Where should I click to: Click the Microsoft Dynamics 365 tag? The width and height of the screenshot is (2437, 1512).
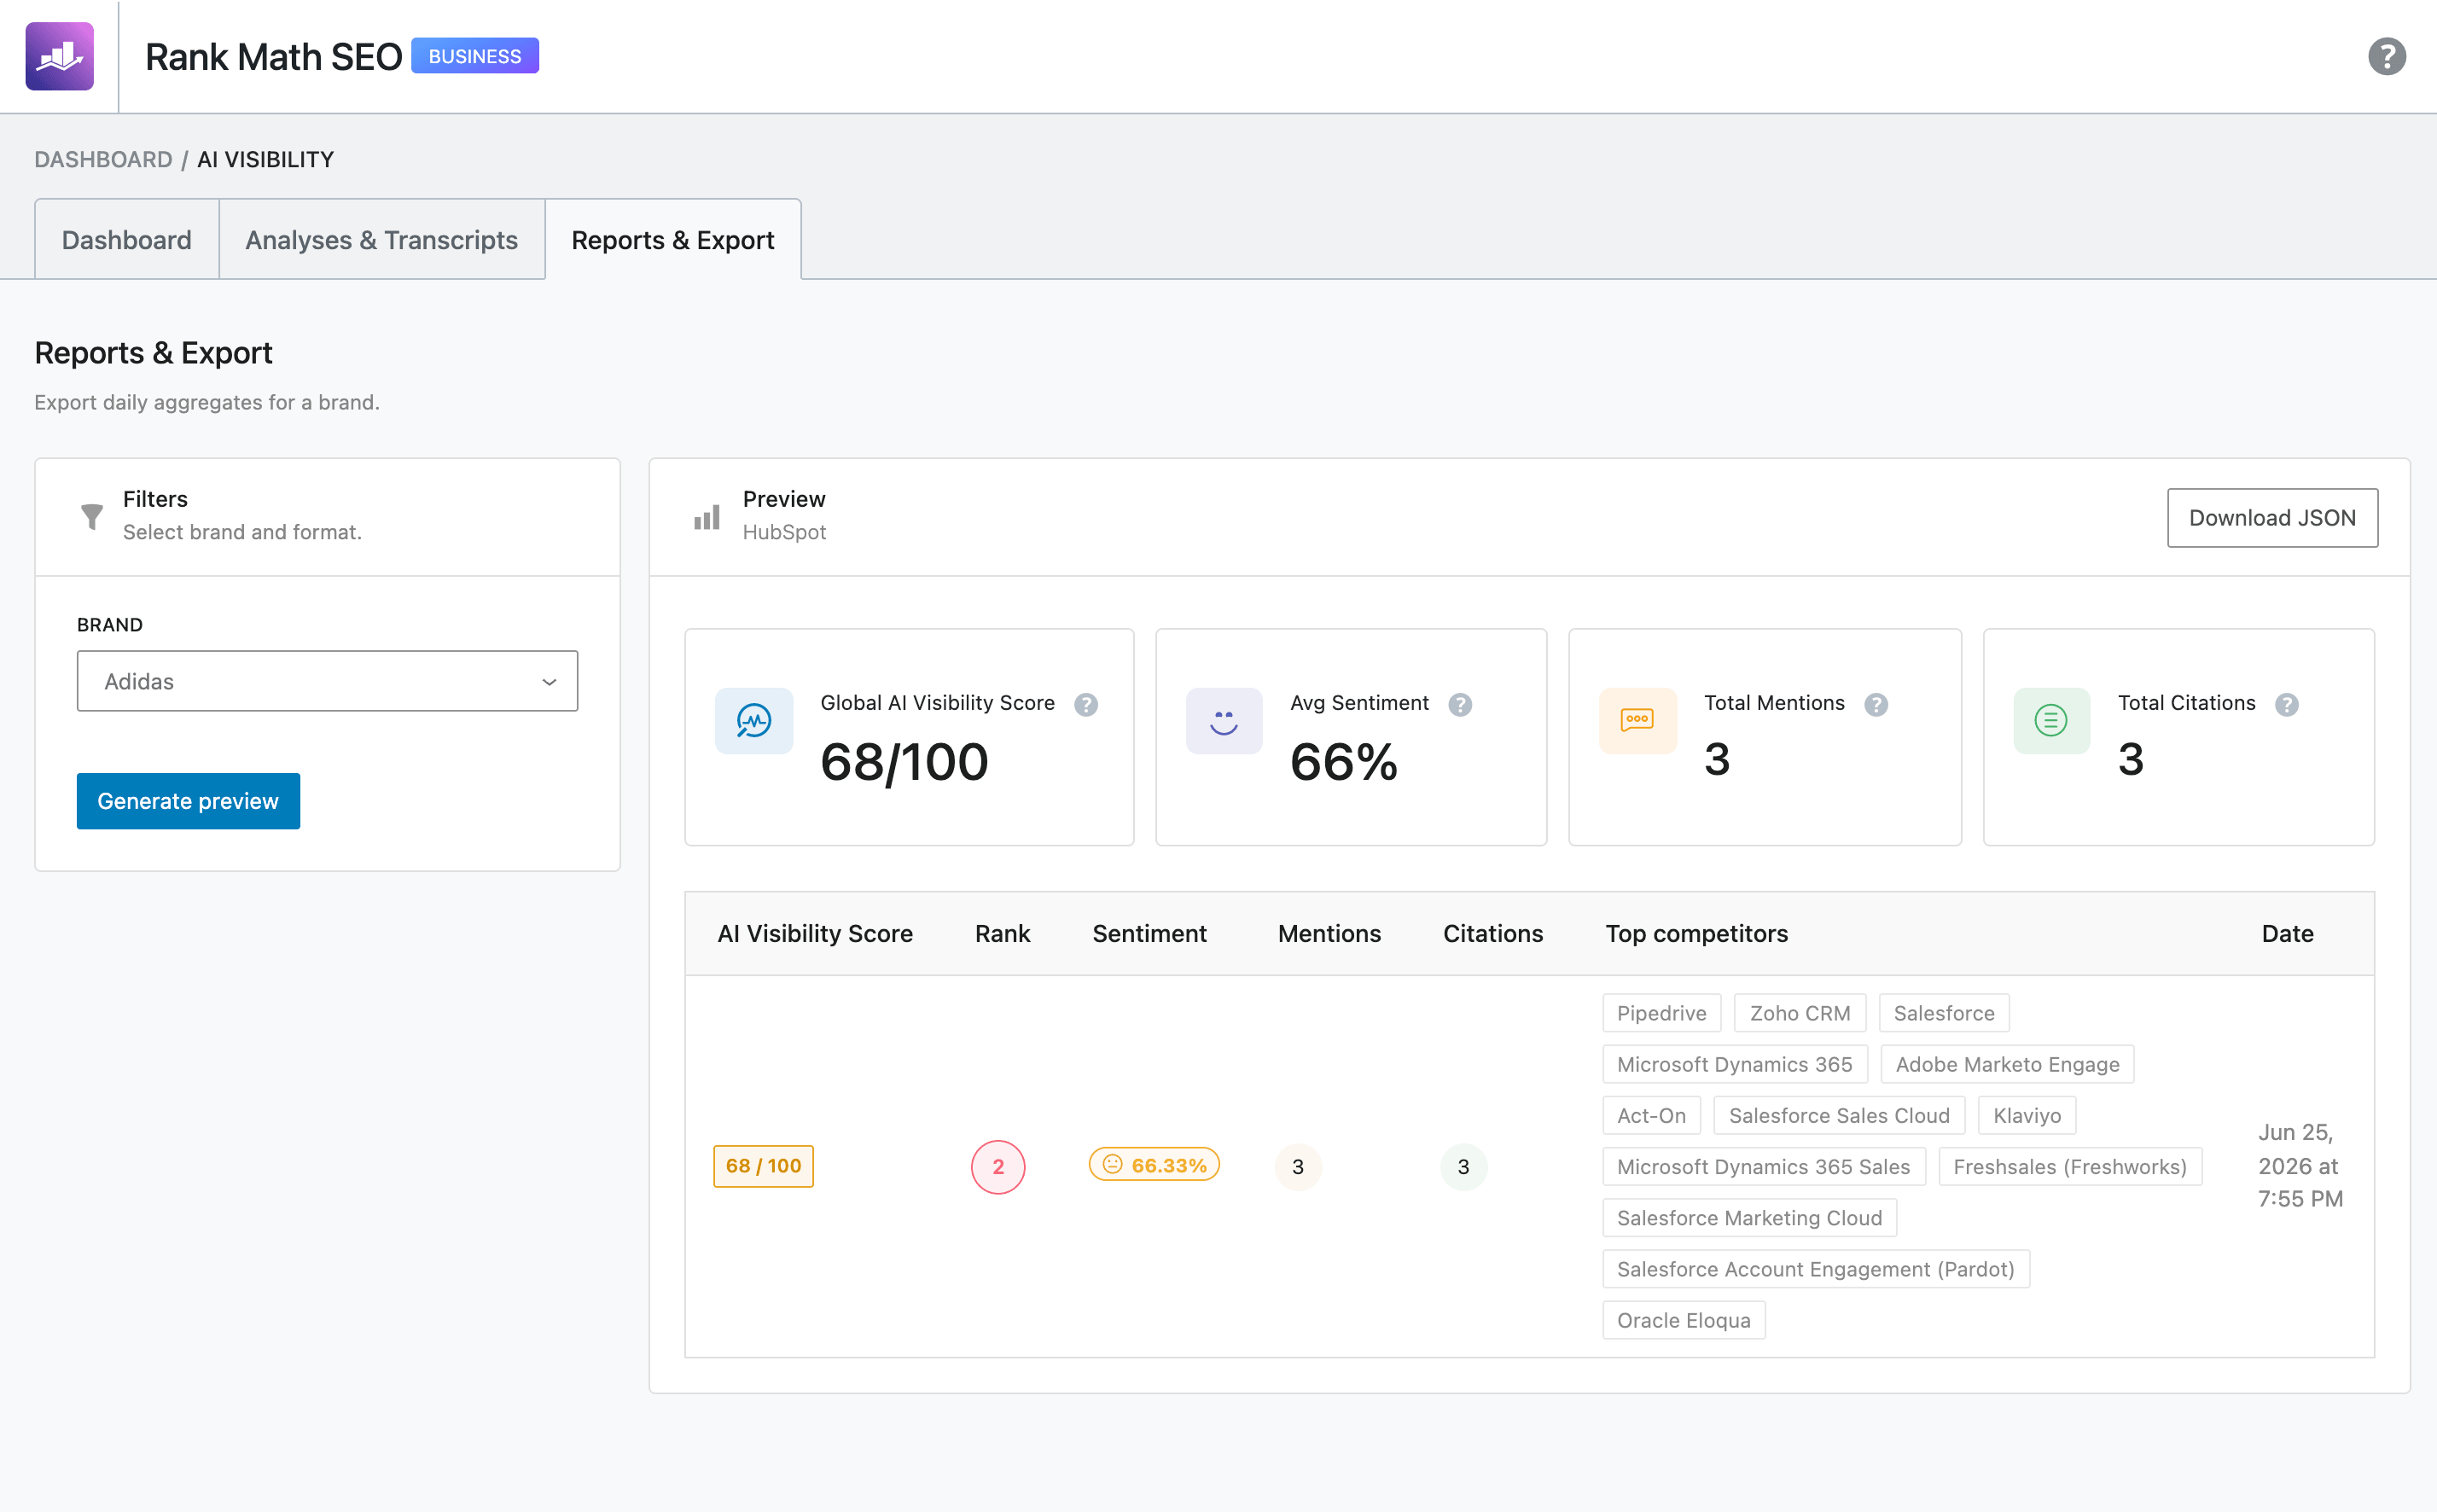(x=1734, y=1064)
